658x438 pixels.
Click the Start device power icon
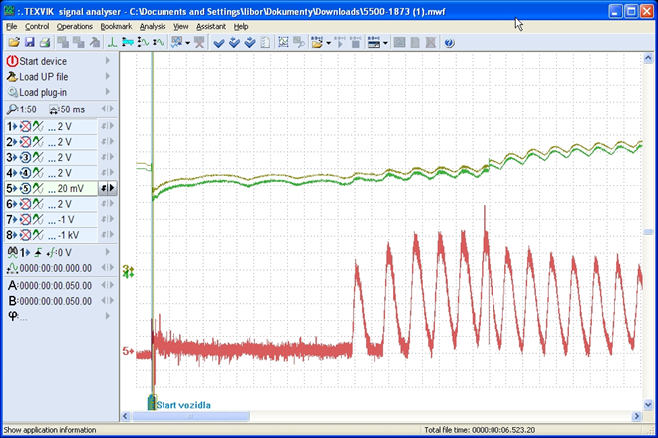click(x=12, y=61)
